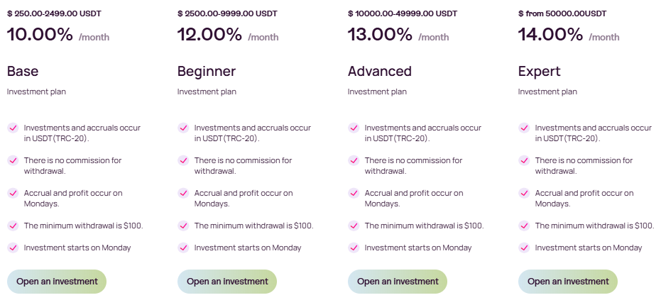Screen dimensions: 661x305
Task: Click the Expert plan heading
Action: tap(540, 71)
